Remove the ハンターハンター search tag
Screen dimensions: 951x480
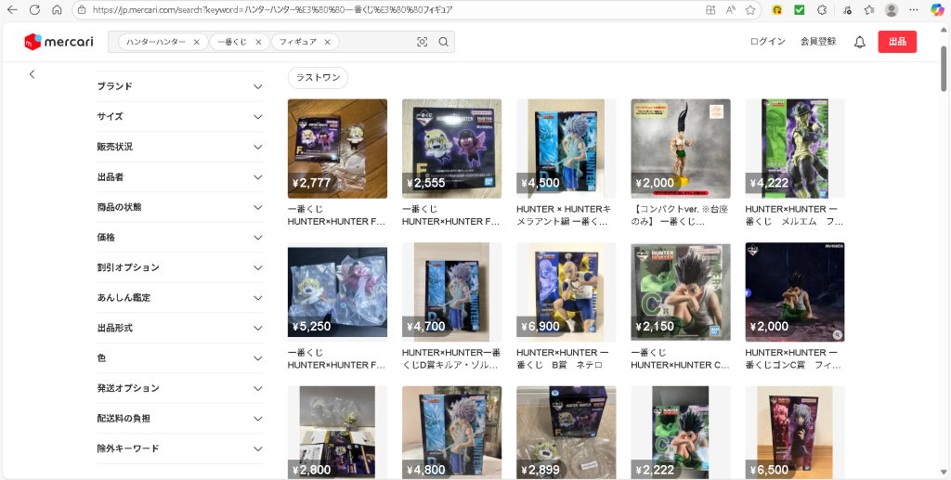pyautogui.click(x=197, y=42)
